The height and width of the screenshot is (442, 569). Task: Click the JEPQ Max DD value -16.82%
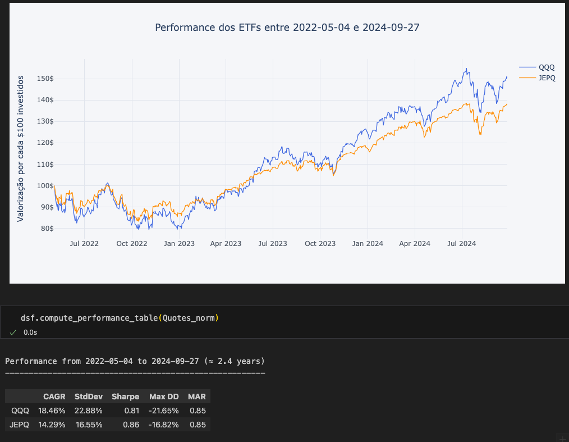[x=163, y=425]
